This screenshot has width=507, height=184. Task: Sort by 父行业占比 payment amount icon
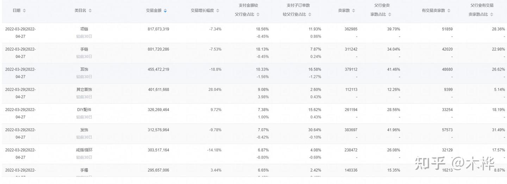click(x=258, y=14)
